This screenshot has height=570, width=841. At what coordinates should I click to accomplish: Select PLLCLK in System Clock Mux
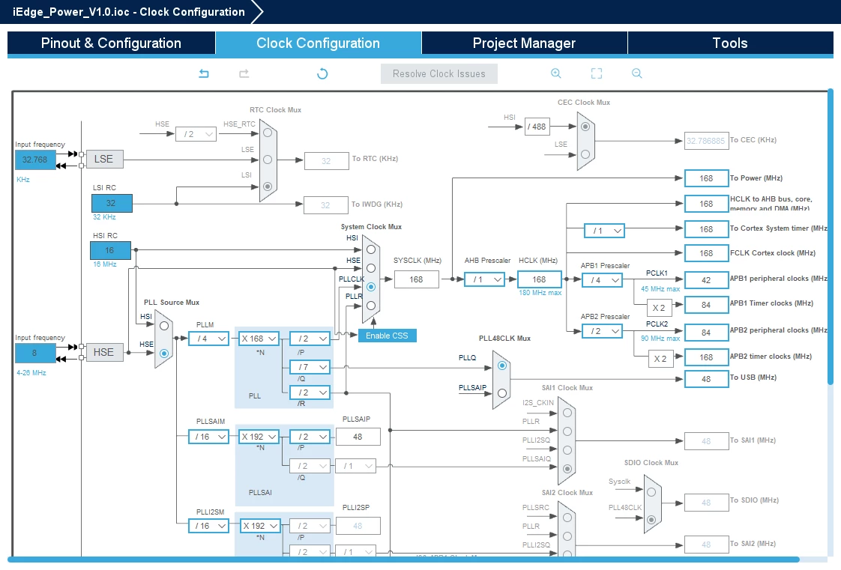370,287
